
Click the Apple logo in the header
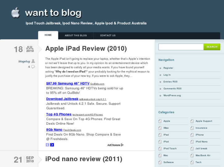click(15, 13)
